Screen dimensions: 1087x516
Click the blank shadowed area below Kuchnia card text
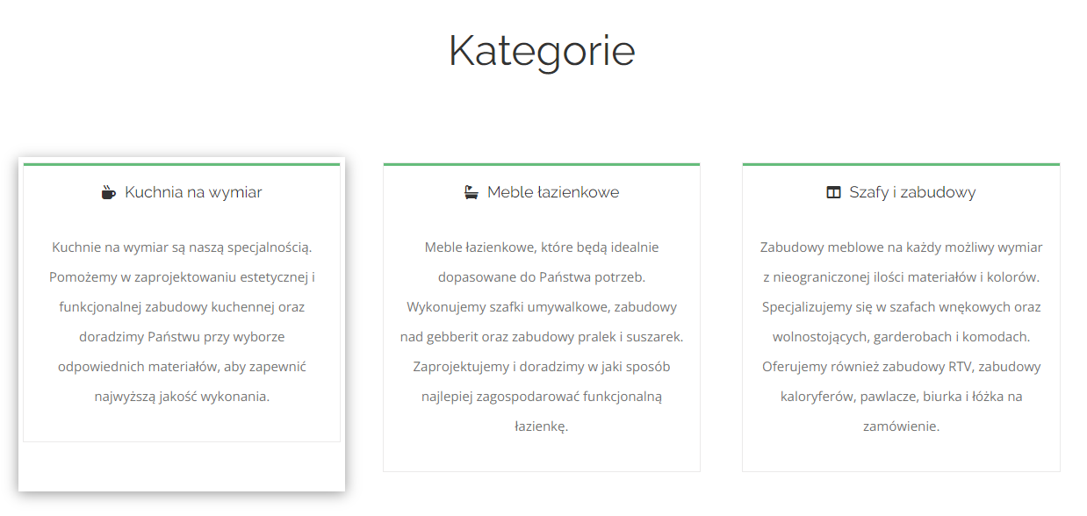coord(182,466)
